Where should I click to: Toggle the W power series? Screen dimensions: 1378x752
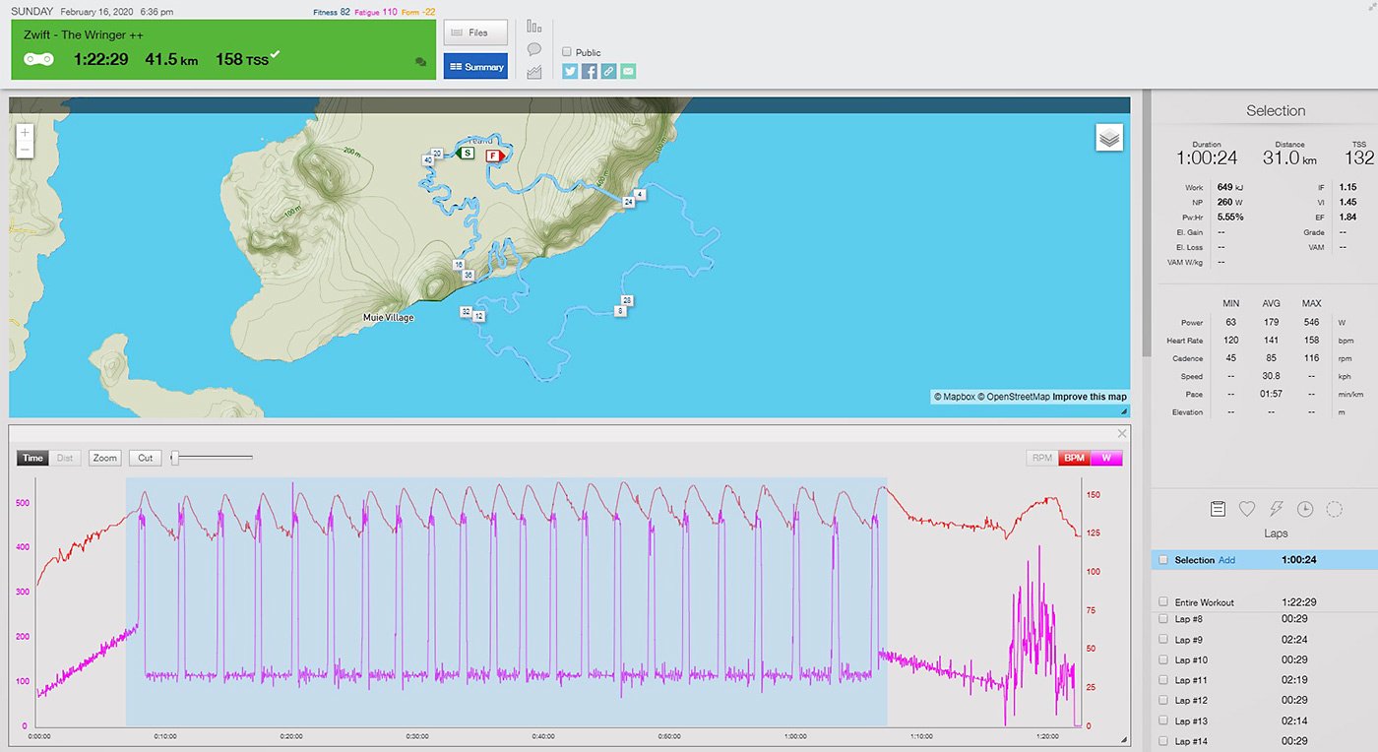(x=1106, y=458)
